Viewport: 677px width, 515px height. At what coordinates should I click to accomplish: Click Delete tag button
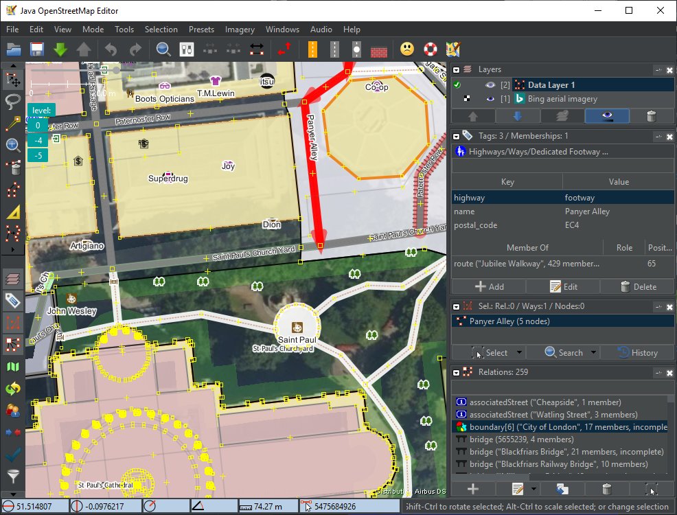pyautogui.click(x=638, y=286)
